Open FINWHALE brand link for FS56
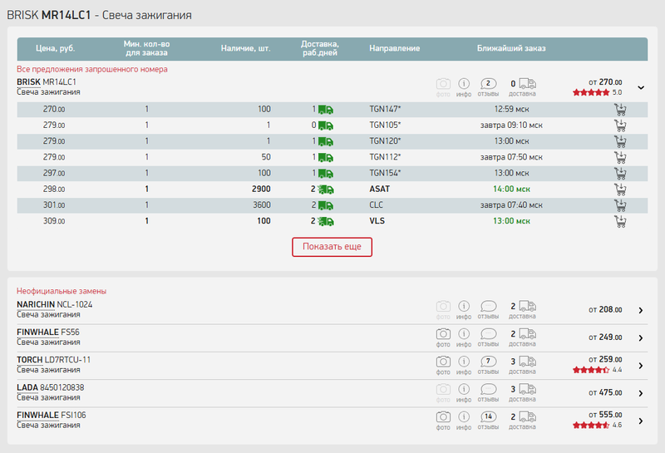This screenshot has width=665, height=453. click(x=37, y=332)
